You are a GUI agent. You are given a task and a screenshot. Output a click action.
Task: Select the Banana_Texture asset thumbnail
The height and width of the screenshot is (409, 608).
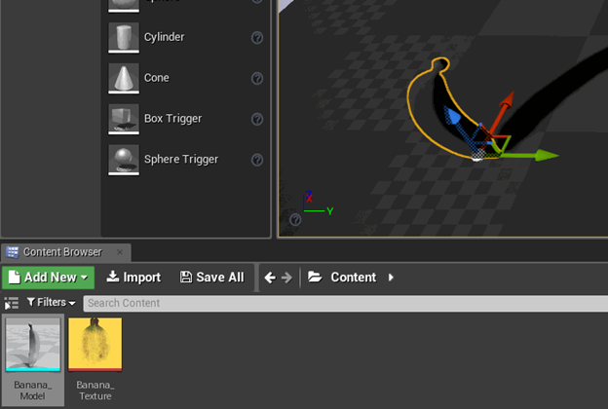pyautogui.click(x=95, y=345)
